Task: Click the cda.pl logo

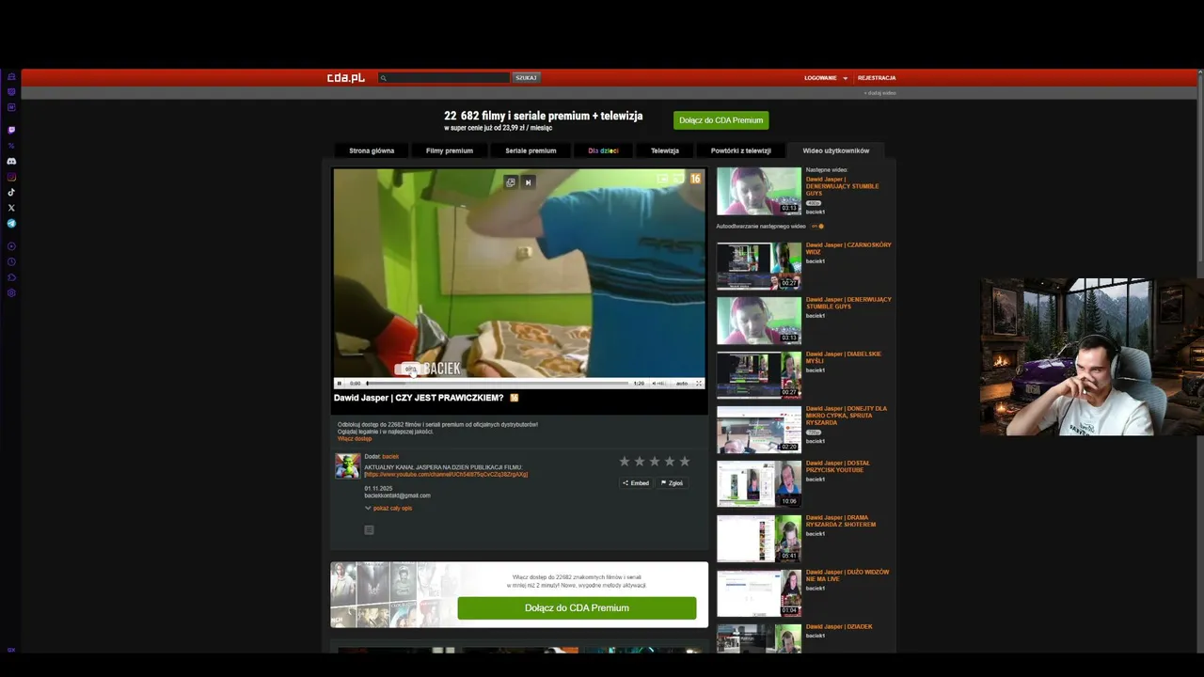Action: pyautogui.click(x=345, y=78)
